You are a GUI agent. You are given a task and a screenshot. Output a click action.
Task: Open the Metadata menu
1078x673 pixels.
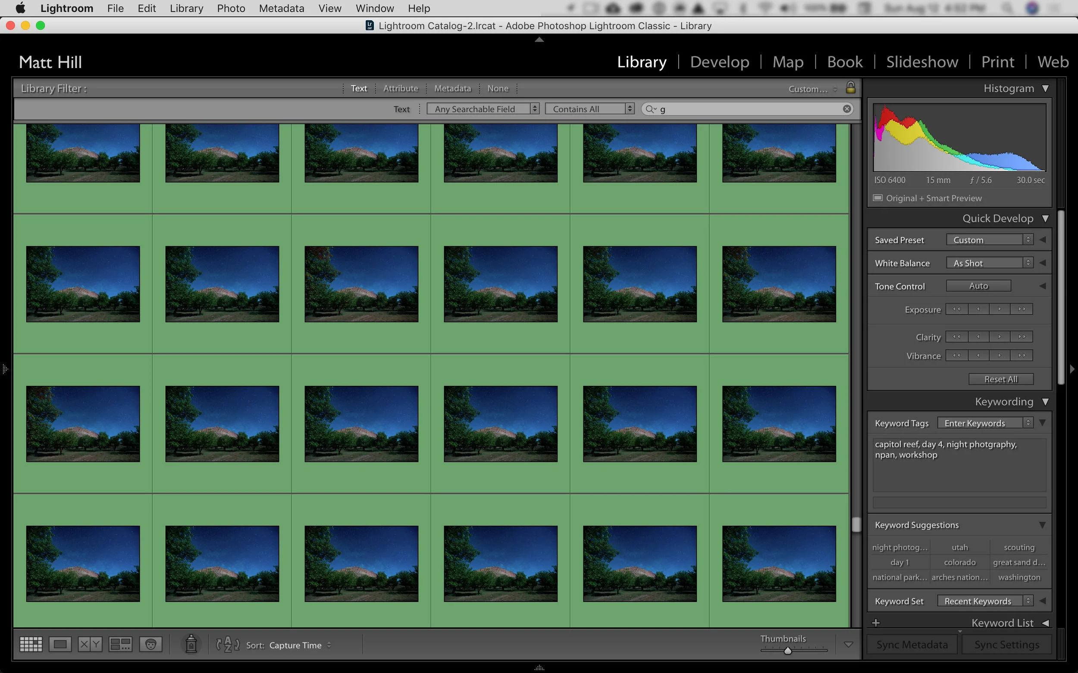(x=281, y=9)
